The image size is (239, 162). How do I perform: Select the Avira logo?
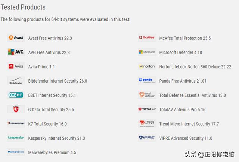pos(16,66)
